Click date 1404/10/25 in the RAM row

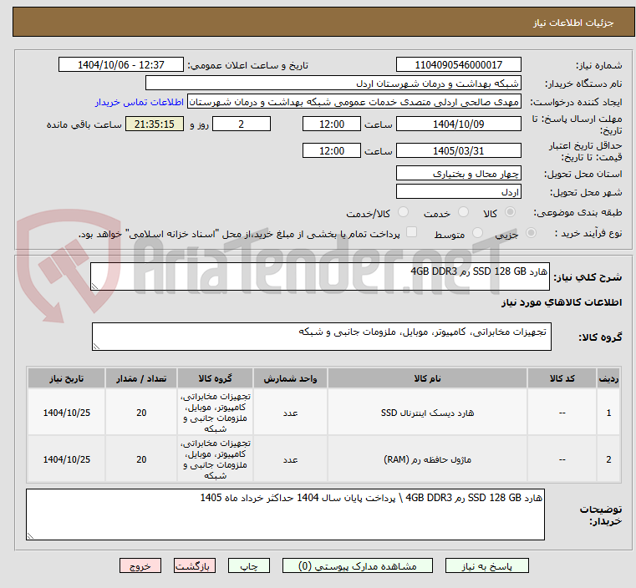tap(67, 459)
